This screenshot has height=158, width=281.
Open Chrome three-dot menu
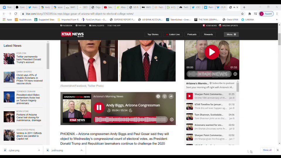click(277, 14)
